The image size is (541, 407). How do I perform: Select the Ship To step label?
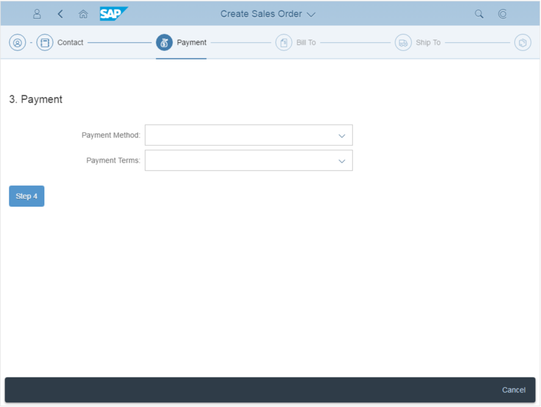click(428, 43)
